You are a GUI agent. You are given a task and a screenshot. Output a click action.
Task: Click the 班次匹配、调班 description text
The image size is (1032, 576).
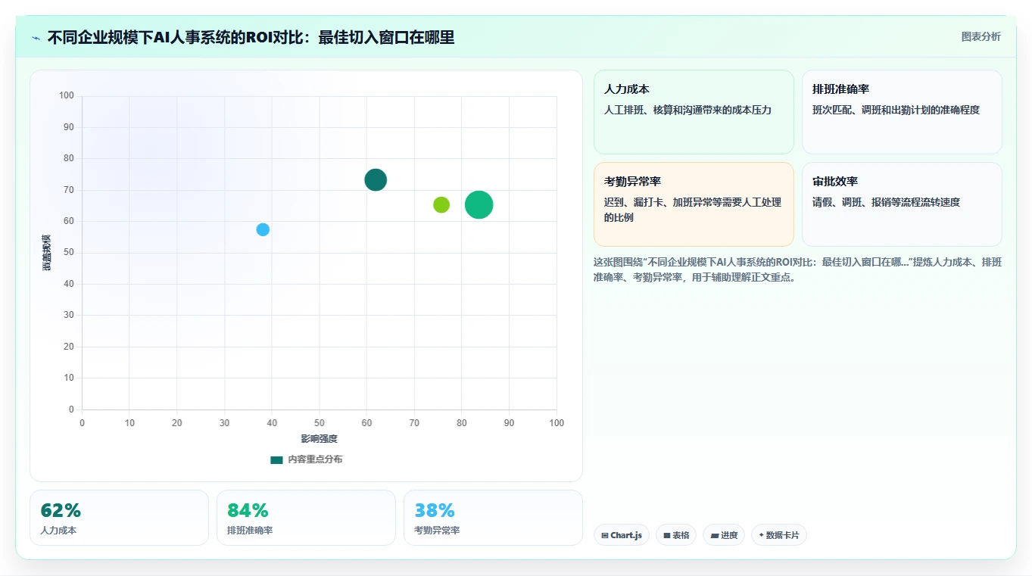[x=896, y=110]
